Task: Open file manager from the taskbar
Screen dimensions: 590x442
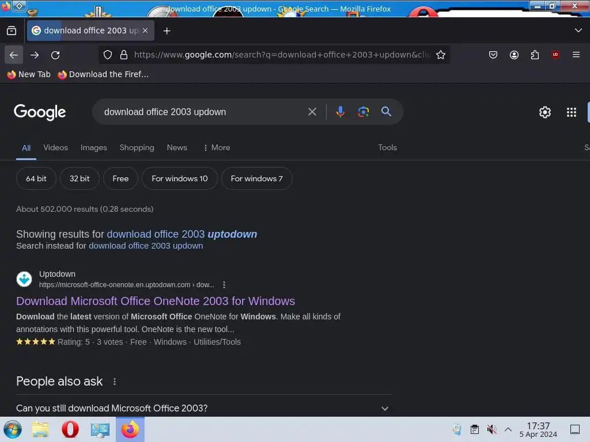Action: coord(40,429)
